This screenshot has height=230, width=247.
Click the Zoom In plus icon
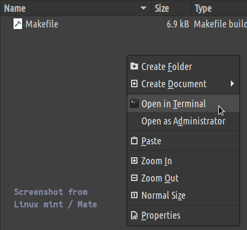pos(134,161)
